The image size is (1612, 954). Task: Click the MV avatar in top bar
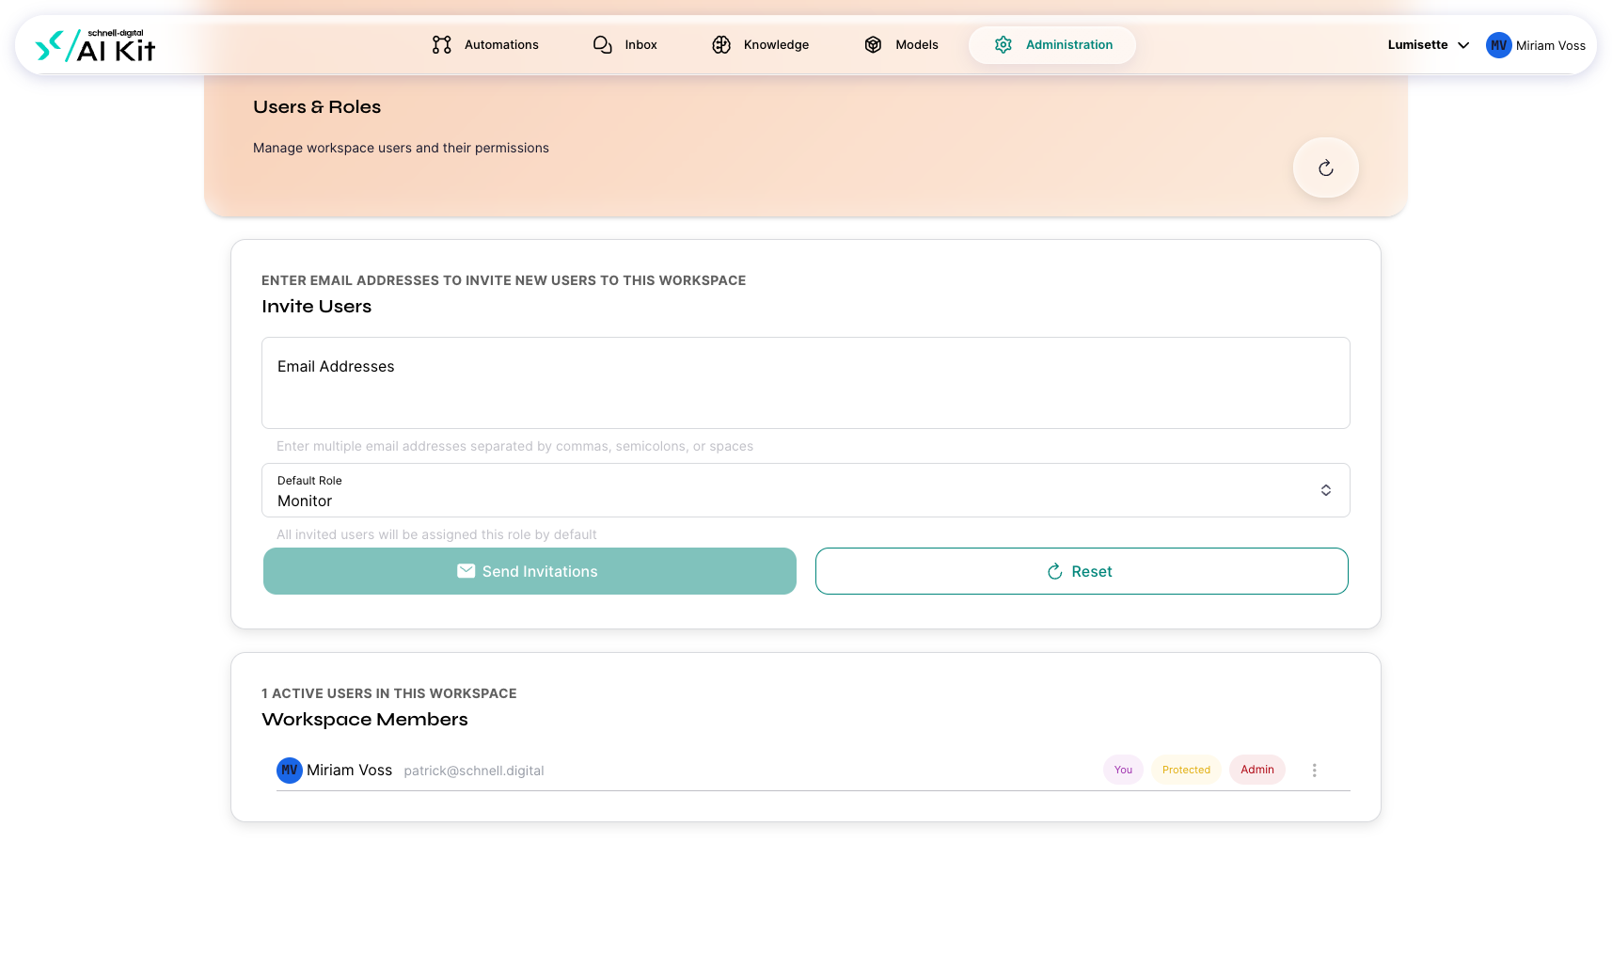pyautogui.click(x=1499, y=45)
